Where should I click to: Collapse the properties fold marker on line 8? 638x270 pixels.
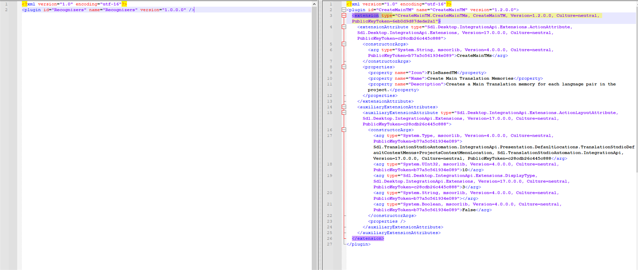click(x=344, y=67)
